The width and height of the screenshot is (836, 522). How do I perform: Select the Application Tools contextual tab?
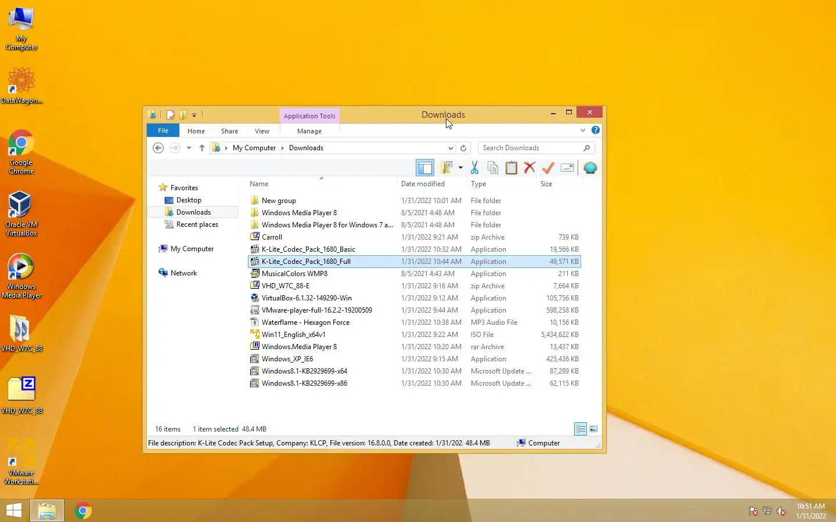[309, 116]
